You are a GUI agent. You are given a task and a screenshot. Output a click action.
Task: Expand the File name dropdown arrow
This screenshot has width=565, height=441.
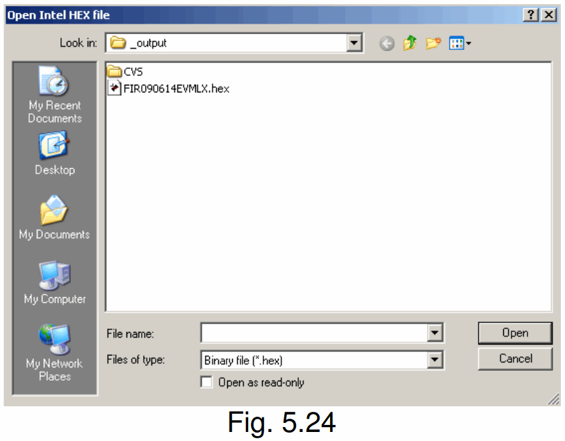point(435,333)
